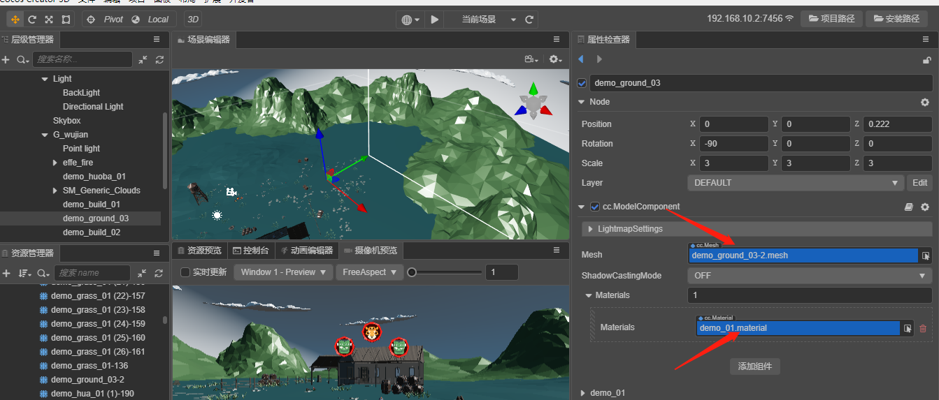This screenshot has height=400, width=939.
Task: Open the FreeAspect ratio dropdown
Action: tap(370, 272)
